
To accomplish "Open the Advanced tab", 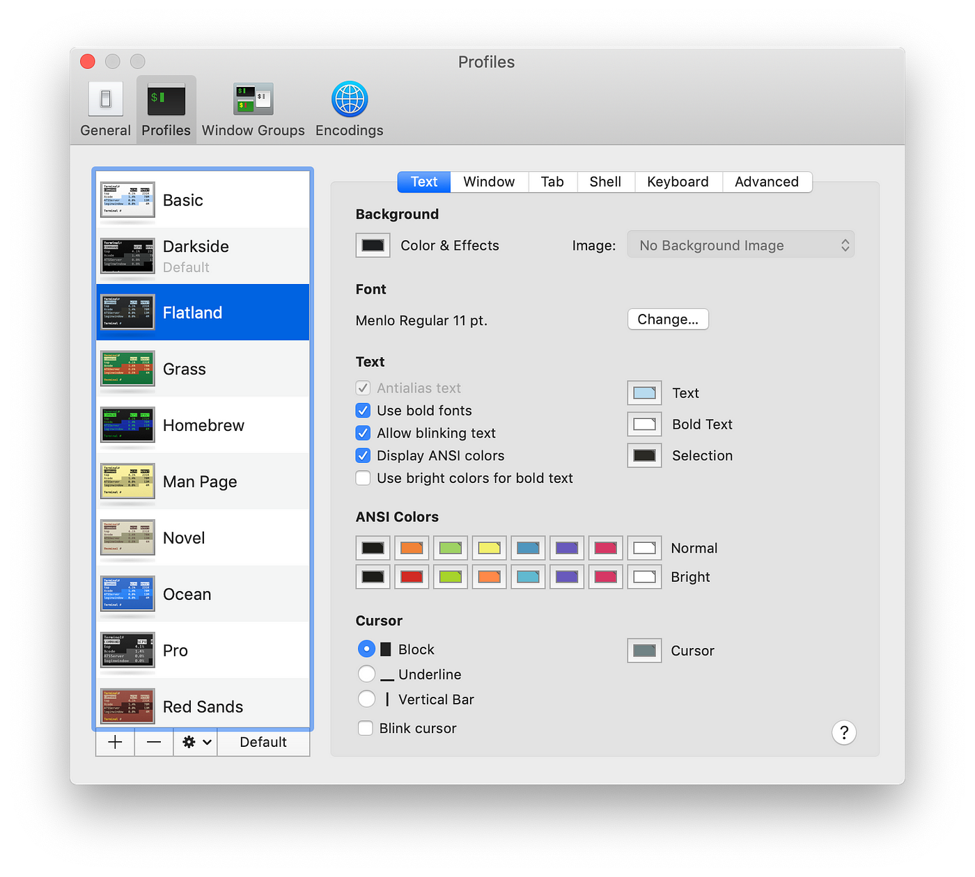I will [767, 182].
